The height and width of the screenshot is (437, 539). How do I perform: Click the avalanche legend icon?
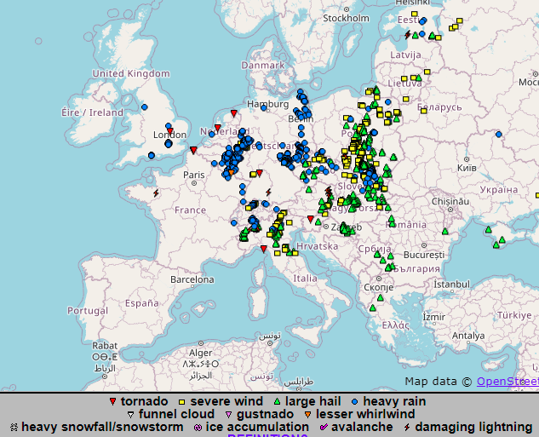324,427
